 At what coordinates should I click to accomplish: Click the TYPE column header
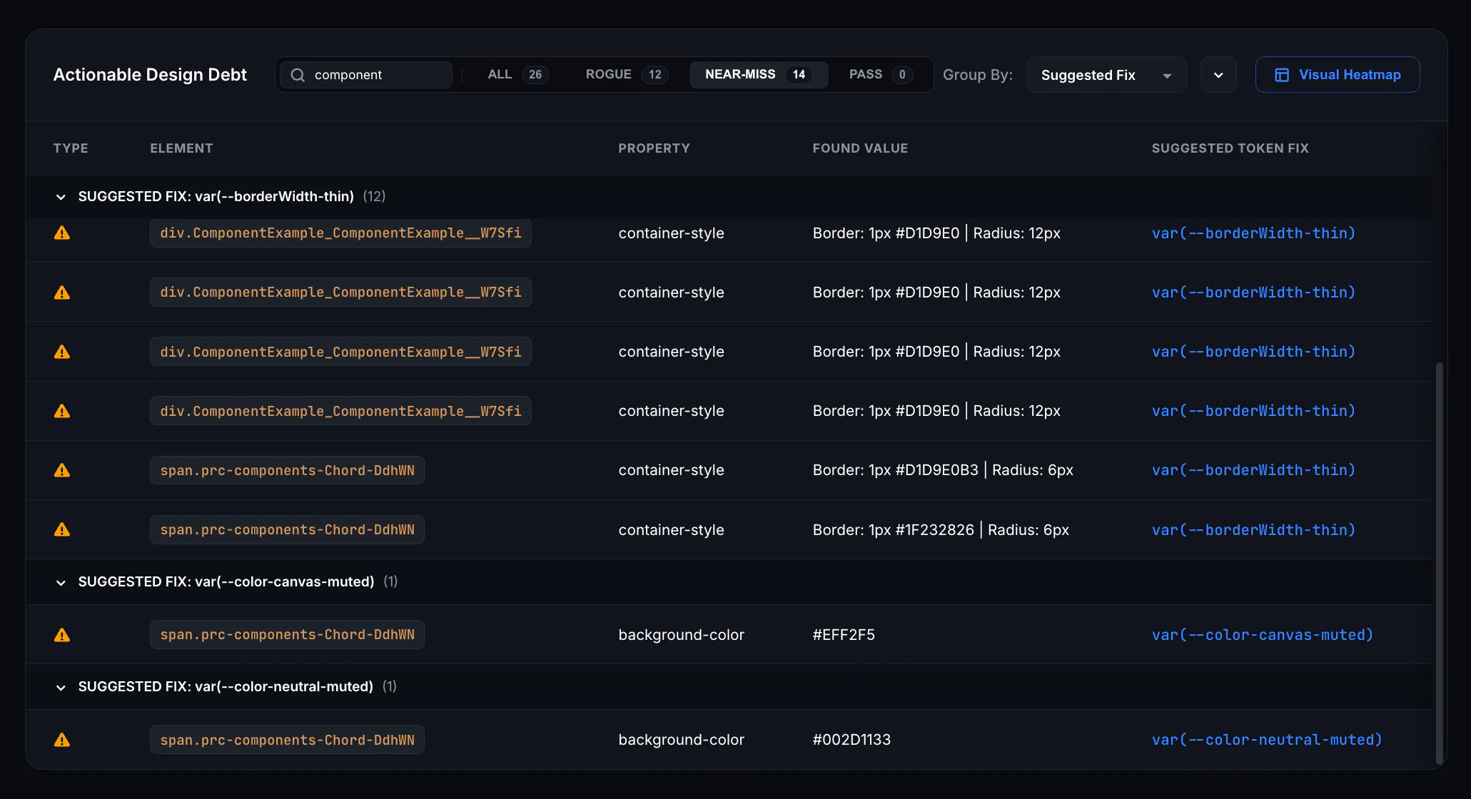click(x=71, y=148)
